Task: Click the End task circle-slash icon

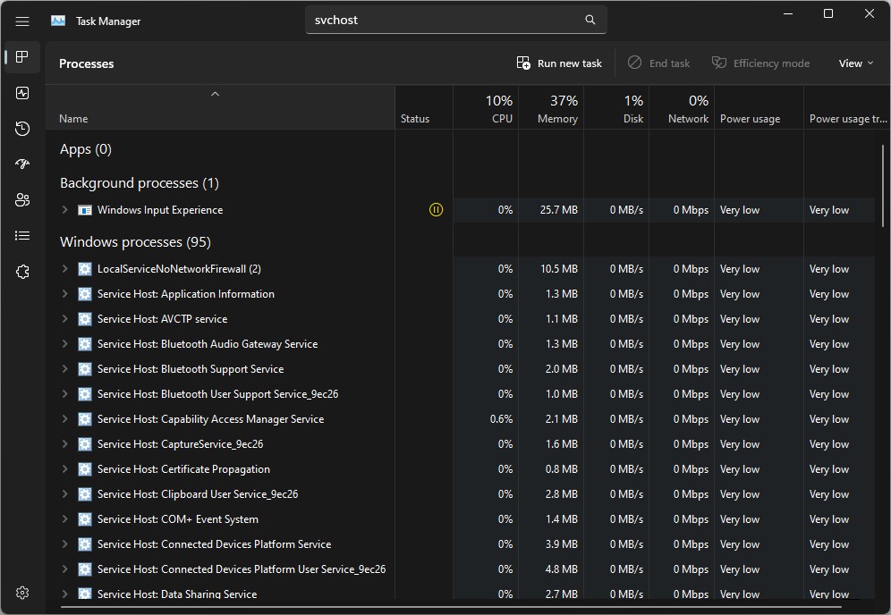Action: click(x=634, y=63)
